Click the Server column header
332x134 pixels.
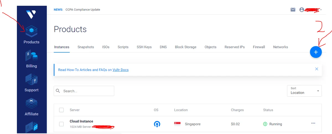click(75, 110)
